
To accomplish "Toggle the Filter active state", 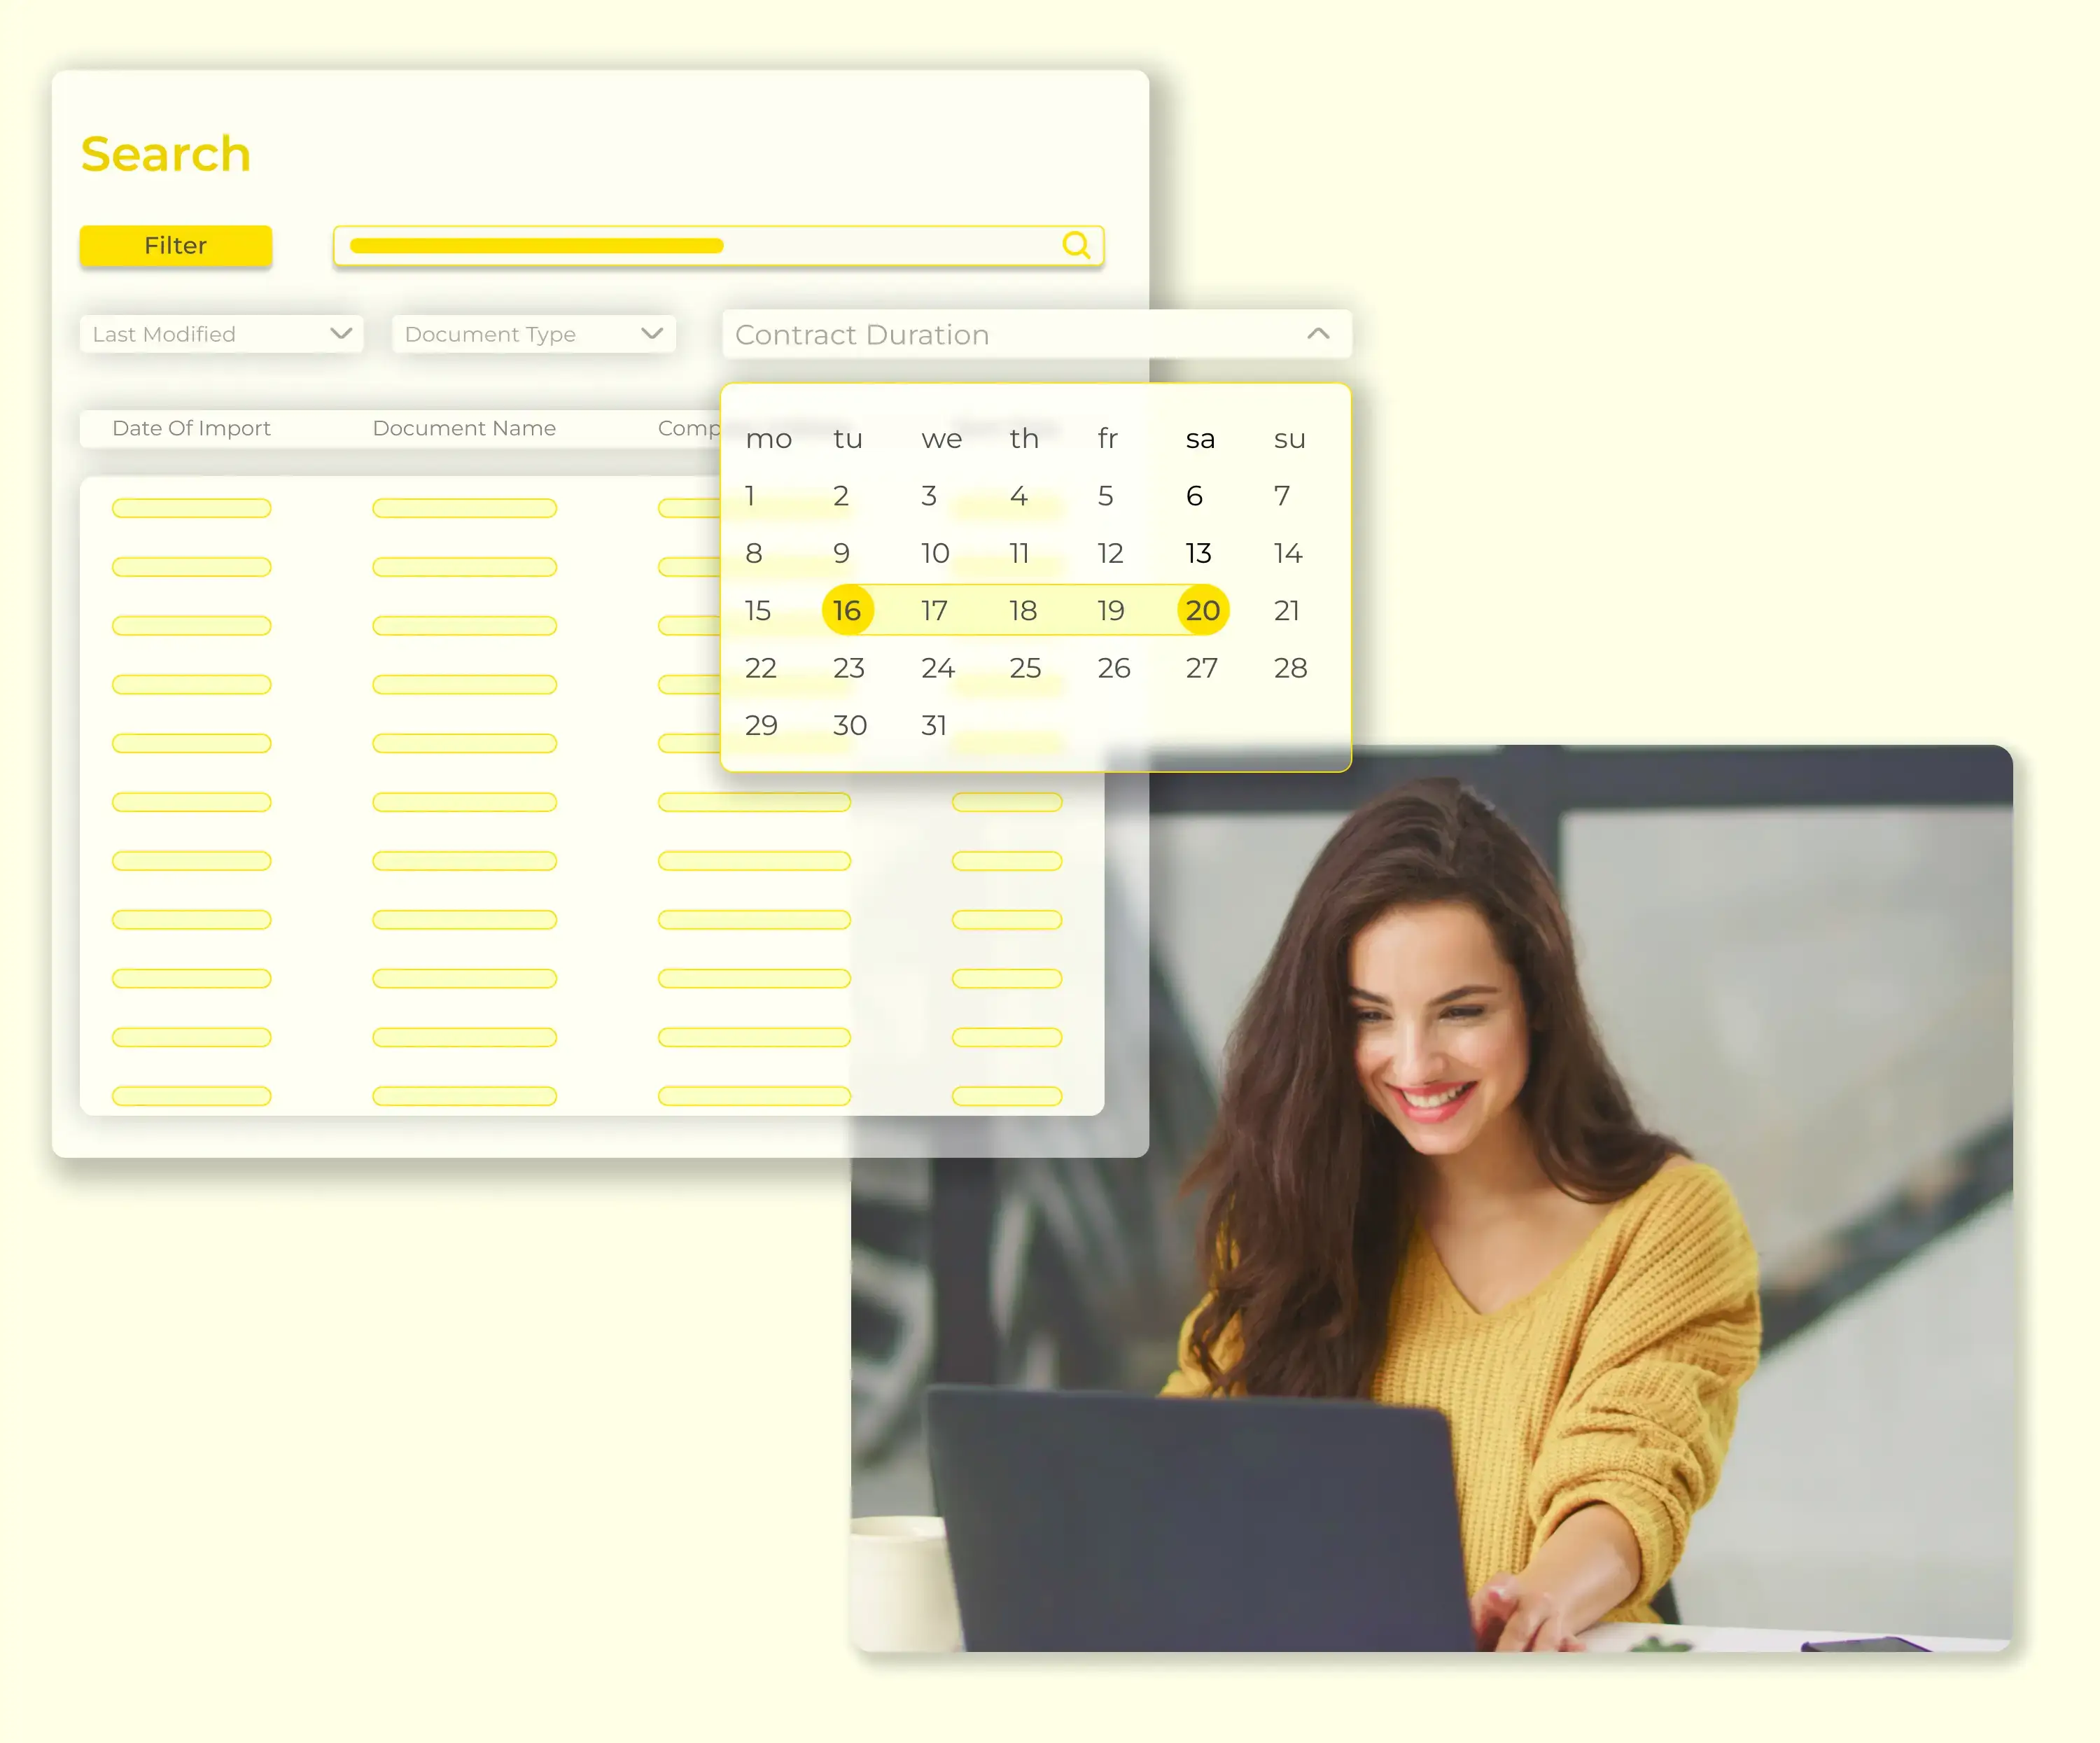I will pyautogui.click(x=174, y=244).
